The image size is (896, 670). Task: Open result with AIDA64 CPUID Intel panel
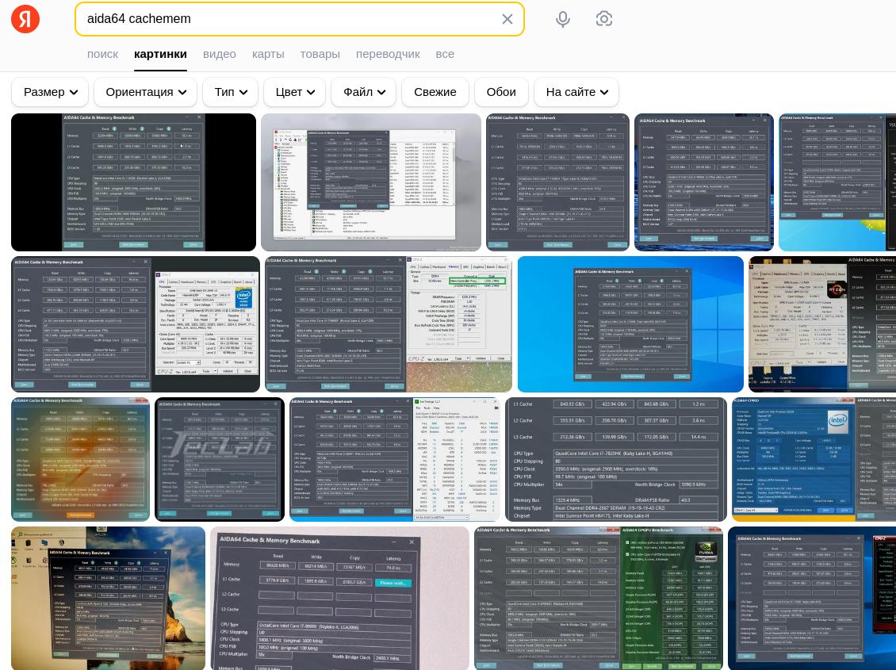point(814,459)
